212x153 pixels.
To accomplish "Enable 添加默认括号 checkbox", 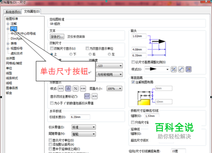I will point(50,144).
